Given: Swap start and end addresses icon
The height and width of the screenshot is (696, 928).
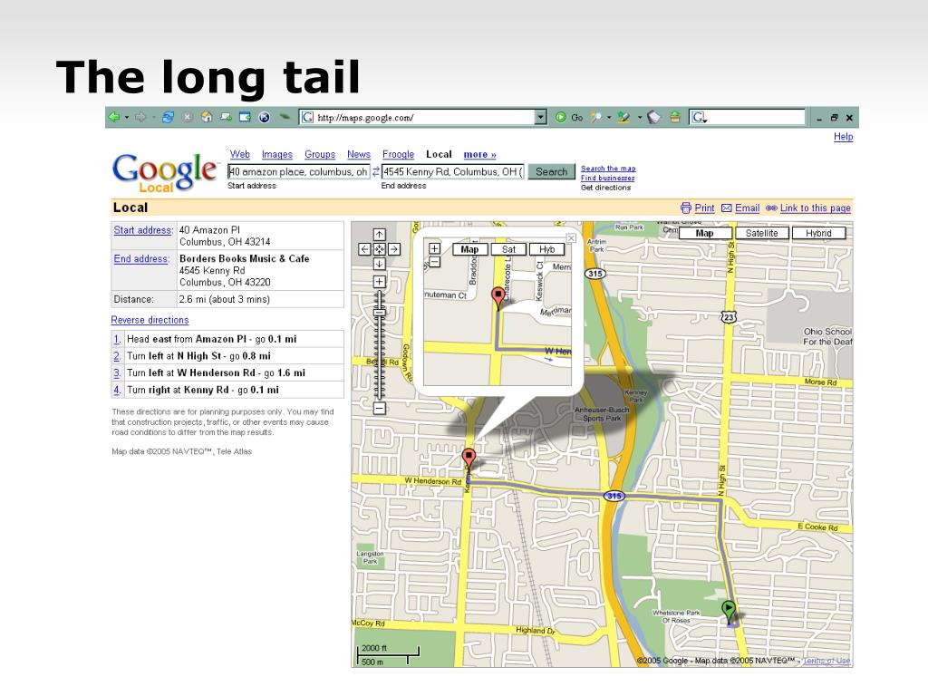Looking at the screenshot, I should click(x=376, y=171).
